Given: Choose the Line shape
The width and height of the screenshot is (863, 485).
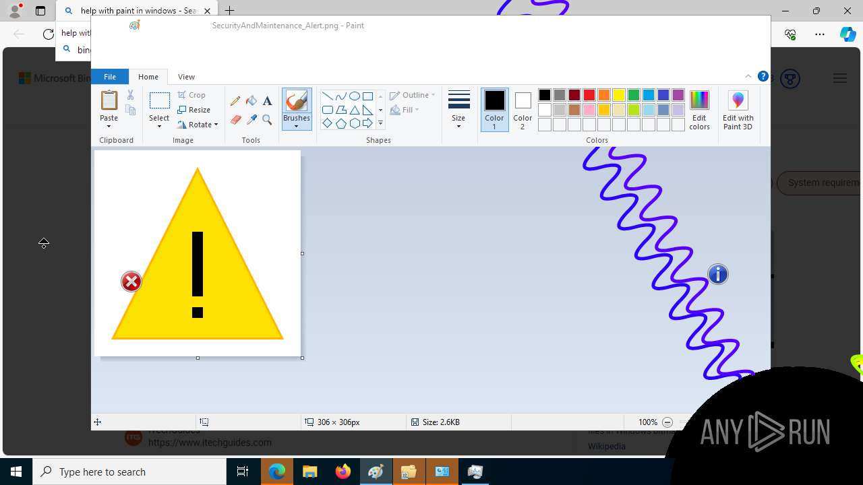Looking at the screenshot, I should pyautogui.click(x=327, y=96).
